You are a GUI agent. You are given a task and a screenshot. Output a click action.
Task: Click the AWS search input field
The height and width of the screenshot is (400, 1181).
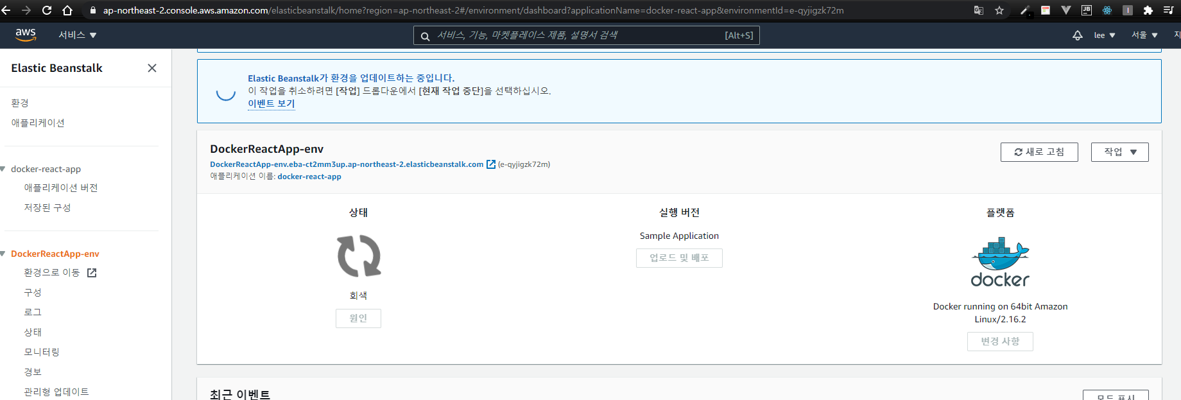[587, 35]
